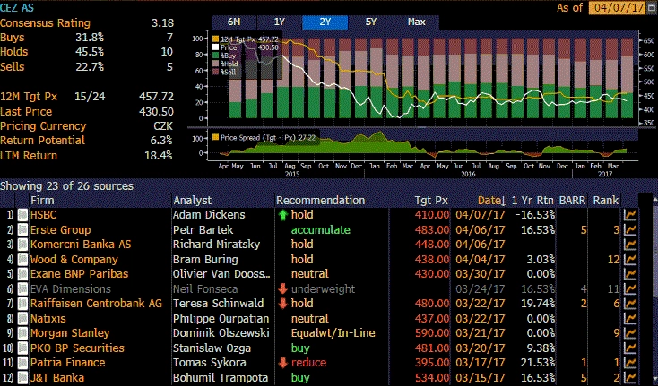Click the 12M Tgt Px legend swatch
The width and height of the screenshot is (658, 387).
[x=216, y=39]
